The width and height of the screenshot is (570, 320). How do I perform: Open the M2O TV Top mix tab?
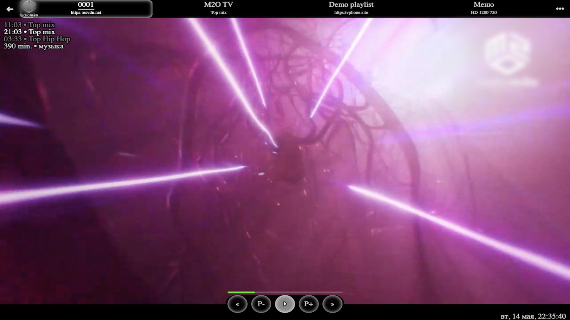218,8
